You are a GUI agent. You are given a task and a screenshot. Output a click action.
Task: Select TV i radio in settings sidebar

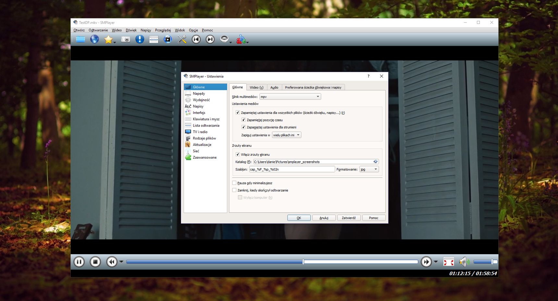click(x=205, y=132)
